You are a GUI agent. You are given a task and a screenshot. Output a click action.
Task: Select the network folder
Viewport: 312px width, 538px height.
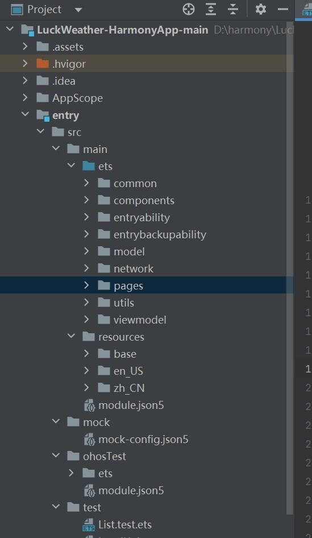pyautogui.click(x=134, y=268)
